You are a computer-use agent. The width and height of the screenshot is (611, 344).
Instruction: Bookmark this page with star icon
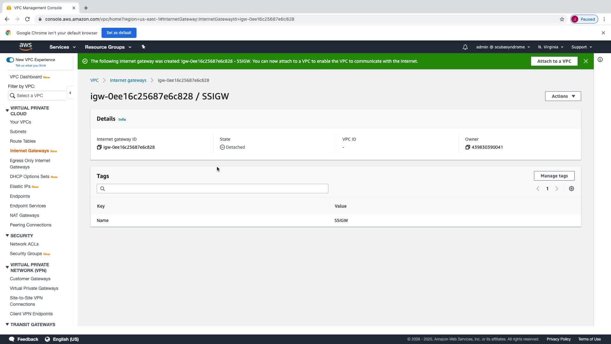(x=562, y=19)
